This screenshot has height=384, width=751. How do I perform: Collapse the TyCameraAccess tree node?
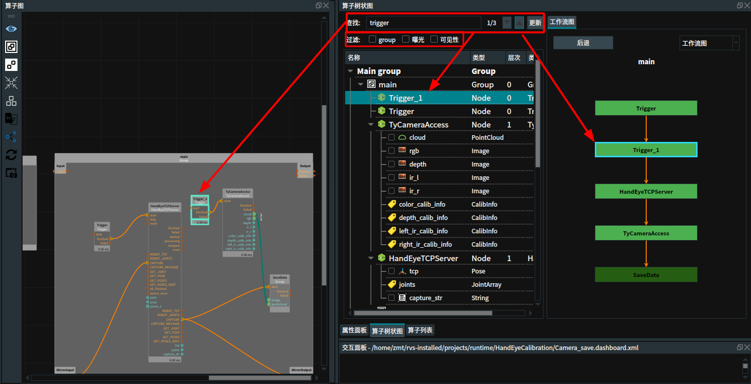tap(371, 125)
